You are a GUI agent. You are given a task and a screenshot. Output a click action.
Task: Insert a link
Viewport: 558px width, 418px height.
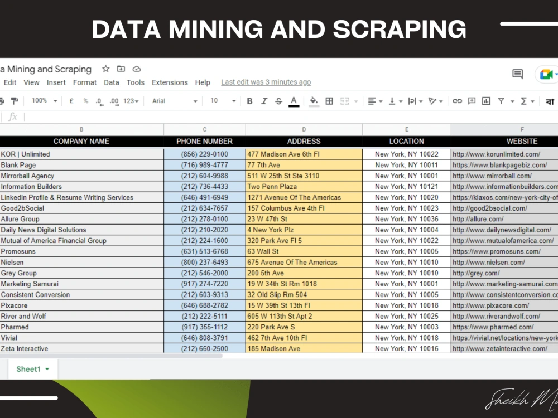click(457, 101)
